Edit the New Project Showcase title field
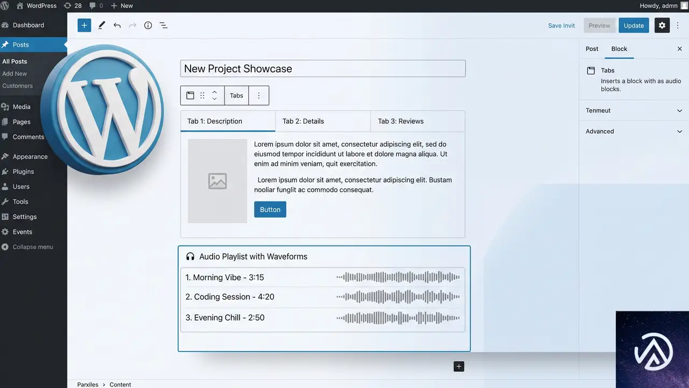This screenshot has width=689, height=388. 323,68
